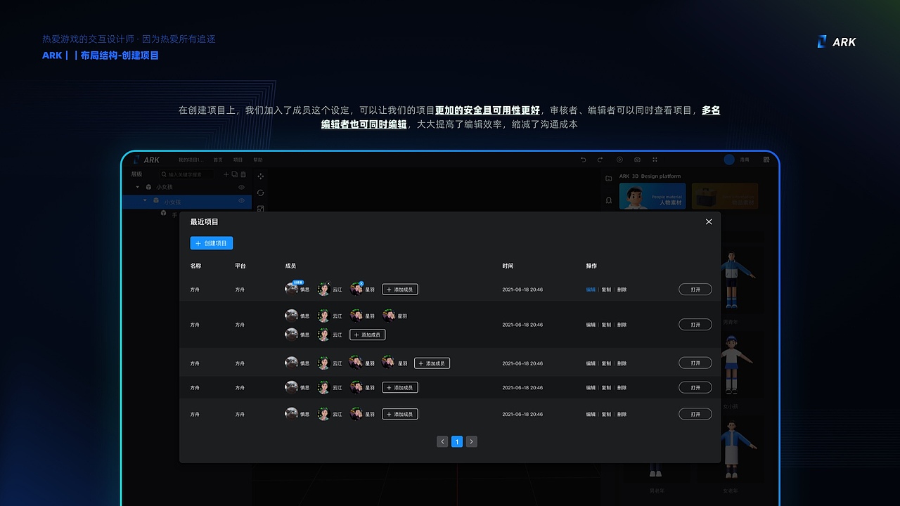900x506 pixels.
Task: Click the 层级 panel label
Action: 136,174
